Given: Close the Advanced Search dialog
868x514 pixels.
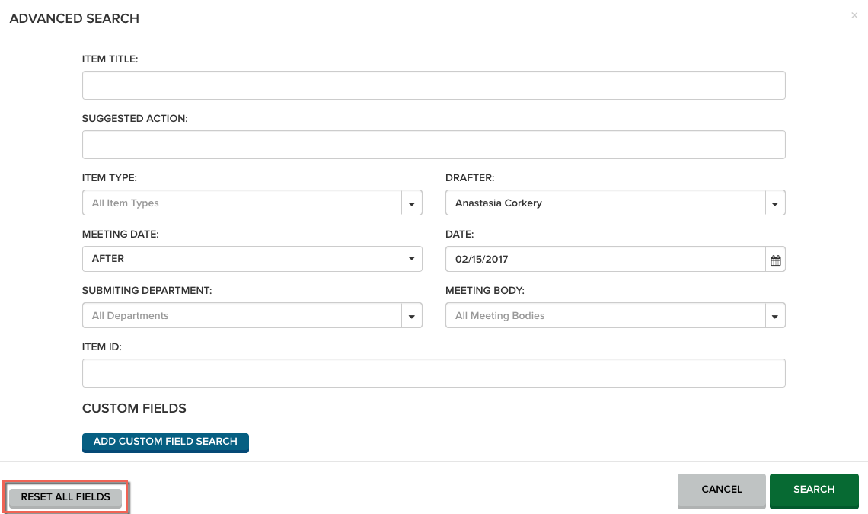Looking at the screenshot, I should pos(854,15).
